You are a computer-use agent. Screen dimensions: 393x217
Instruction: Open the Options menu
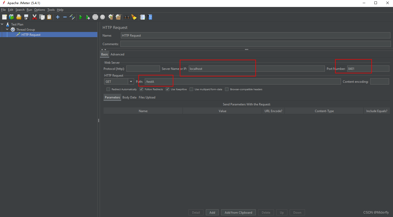[40, 10]
